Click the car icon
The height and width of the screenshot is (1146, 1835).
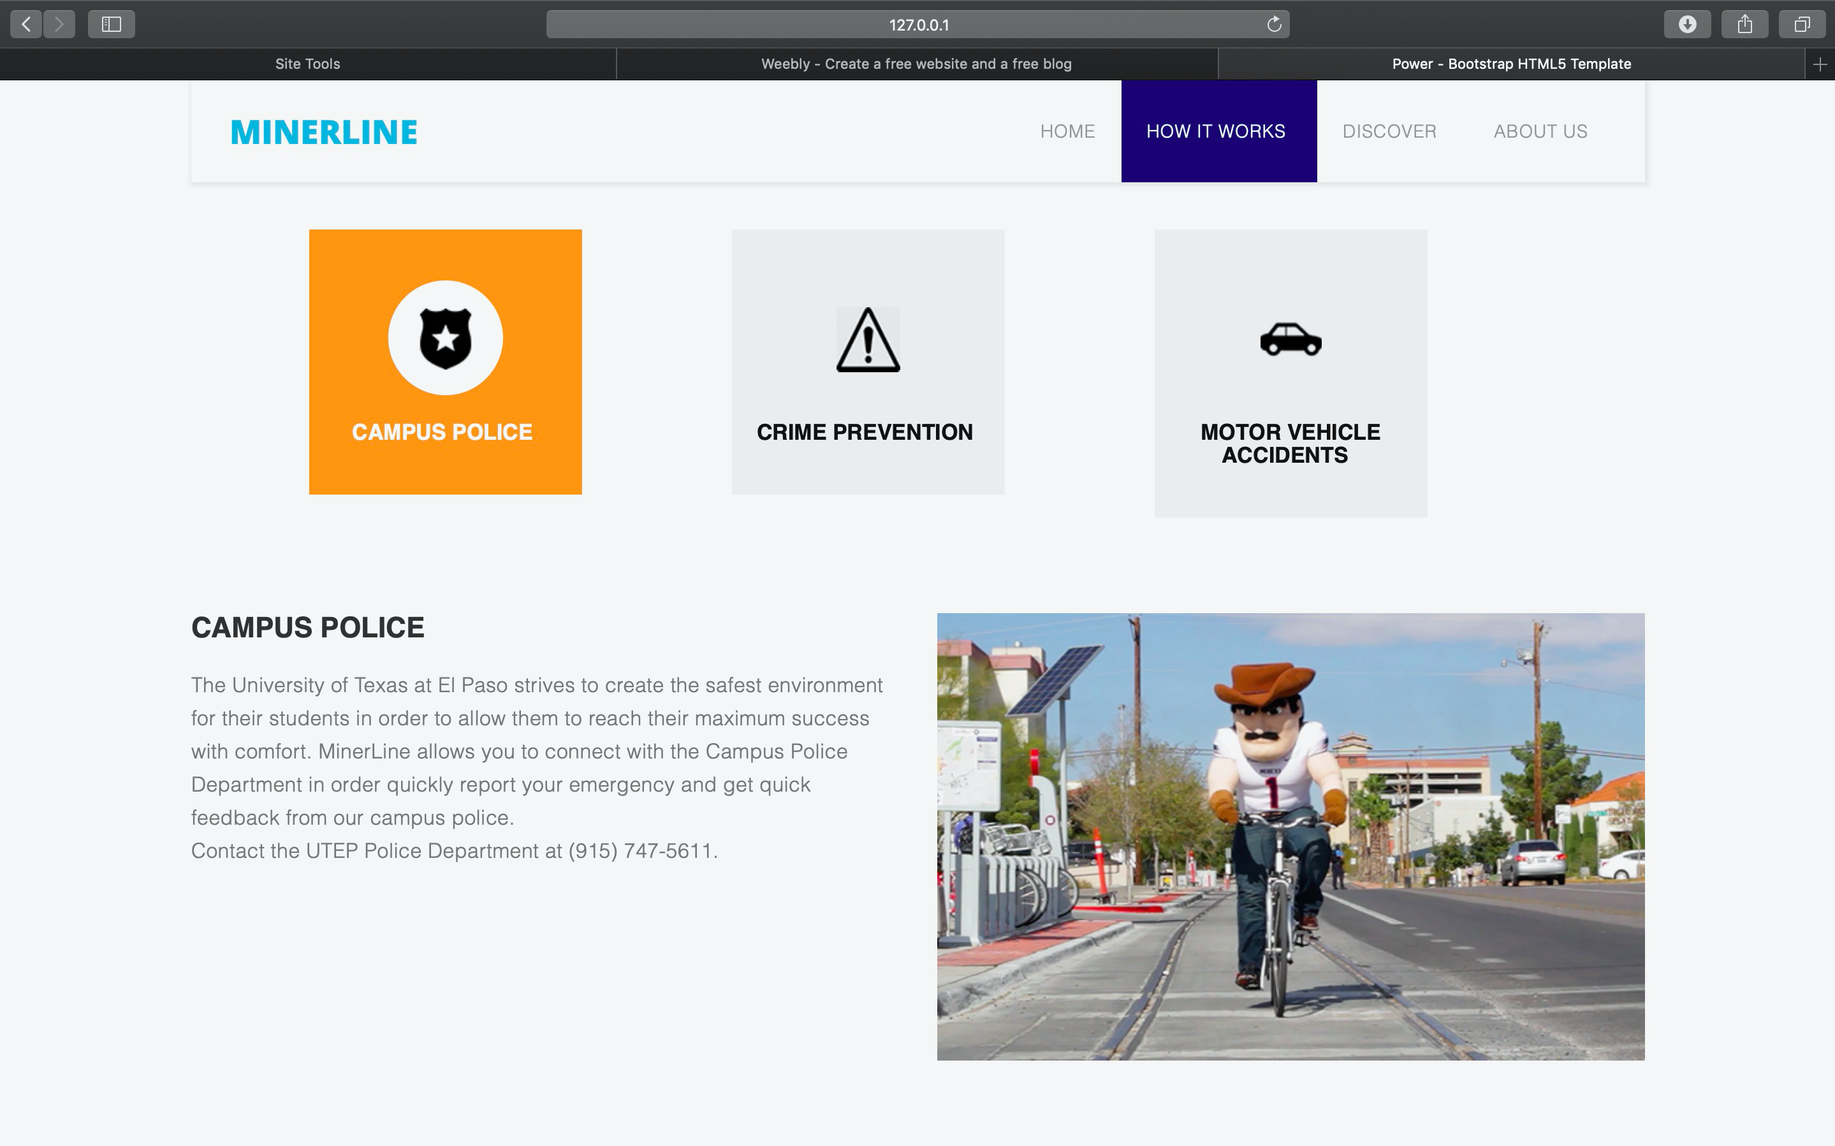tap(1290, 339)
